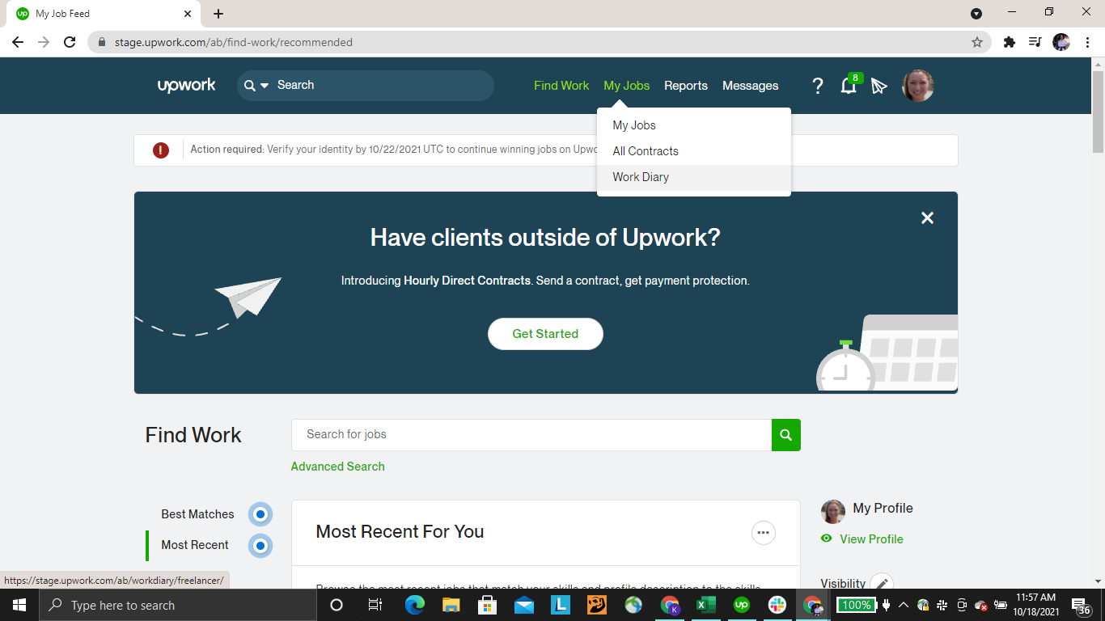Image resolution: width=1105 pixels, height=621 pixels.
Task: Open the profile avatar in header
Action: (x=917, y=86)
